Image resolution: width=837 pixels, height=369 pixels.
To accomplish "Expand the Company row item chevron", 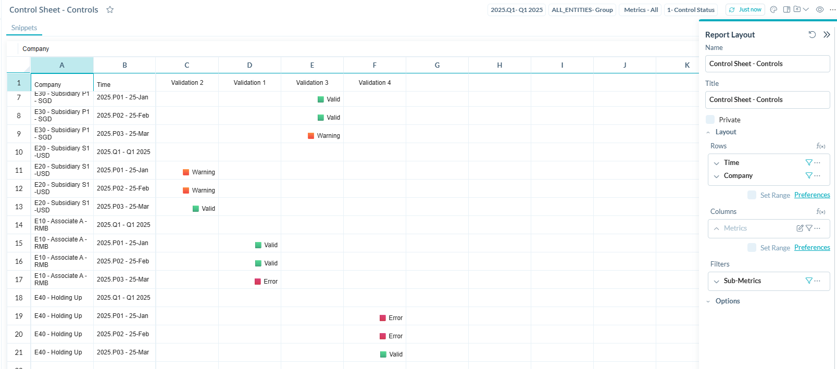I will click(x=717, y=176).
